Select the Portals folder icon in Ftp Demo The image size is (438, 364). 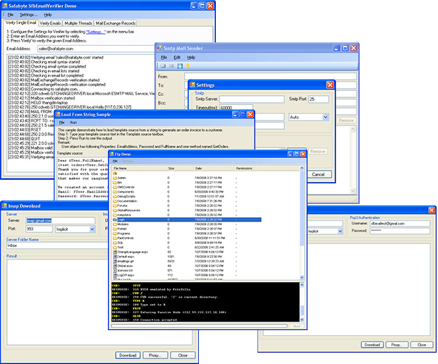pyautogui.click(x=115, y=229)
